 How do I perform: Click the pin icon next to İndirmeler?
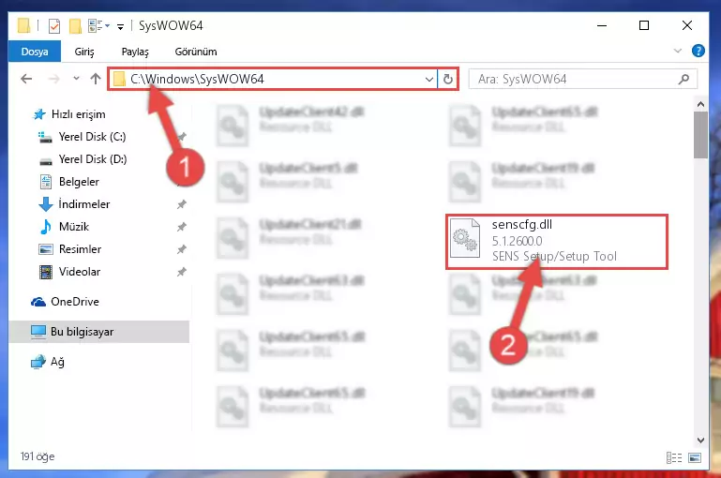182,204
